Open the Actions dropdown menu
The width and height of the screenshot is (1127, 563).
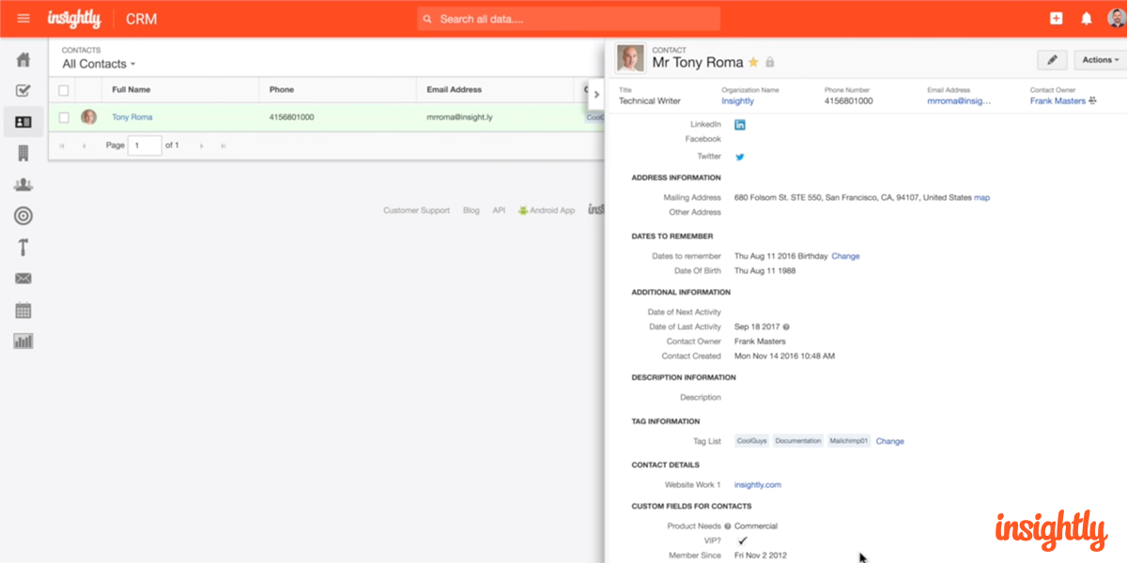[1100, 60]
